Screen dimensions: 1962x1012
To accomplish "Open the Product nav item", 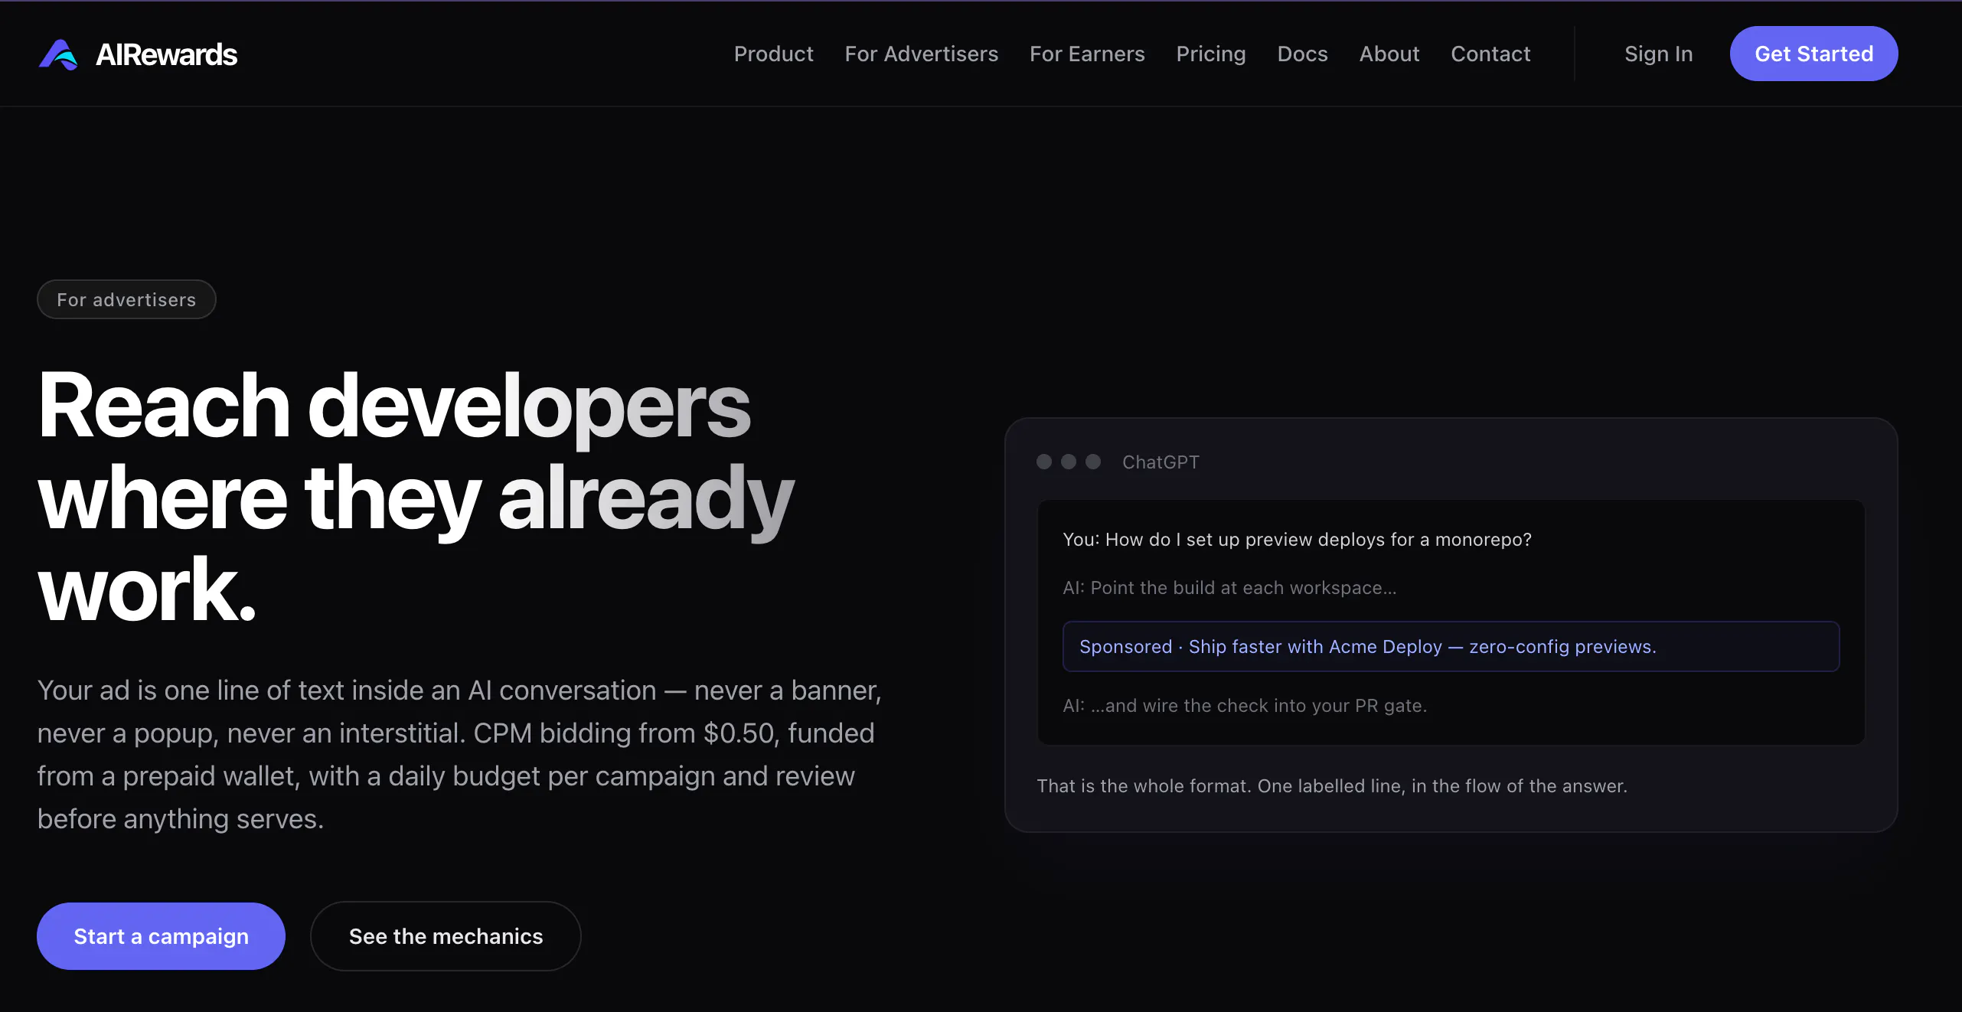I will pyautogui.click(x=773, y=54).
